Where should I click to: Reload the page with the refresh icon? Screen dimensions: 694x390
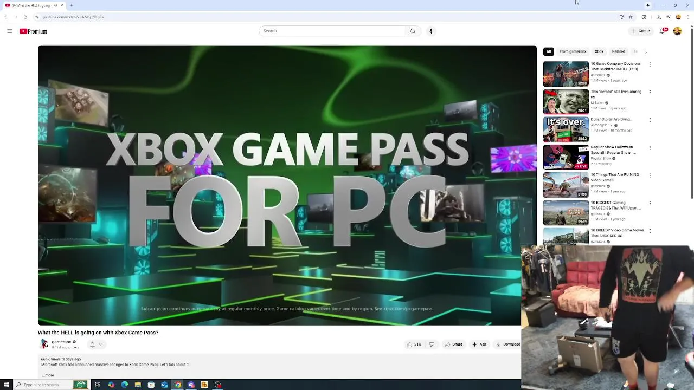pyautogui.click(x=25, y=17)
